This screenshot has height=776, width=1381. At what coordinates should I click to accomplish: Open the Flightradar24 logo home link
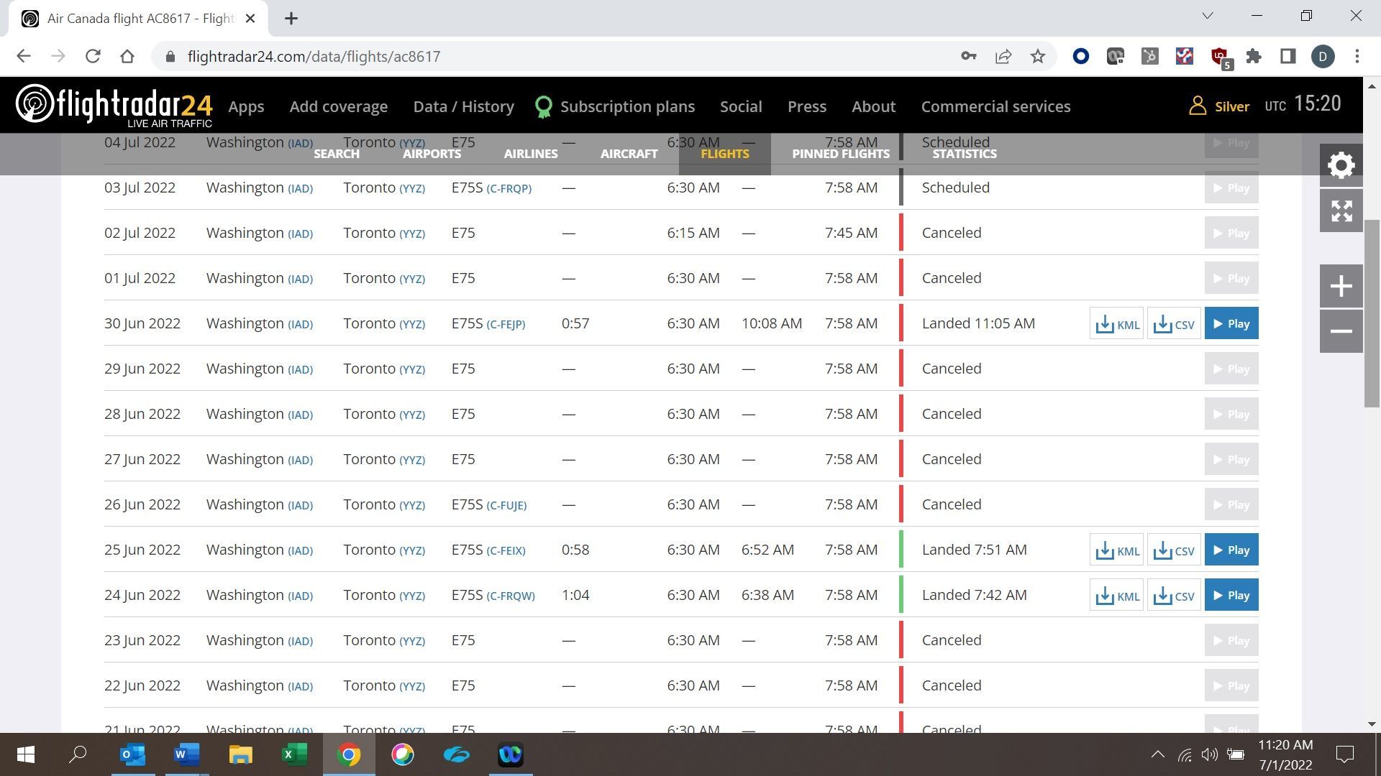(114, 106)
